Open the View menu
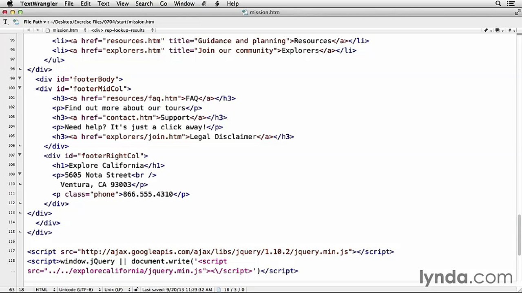Viewport: 522px width, 293px height. [x=122, y=4]
